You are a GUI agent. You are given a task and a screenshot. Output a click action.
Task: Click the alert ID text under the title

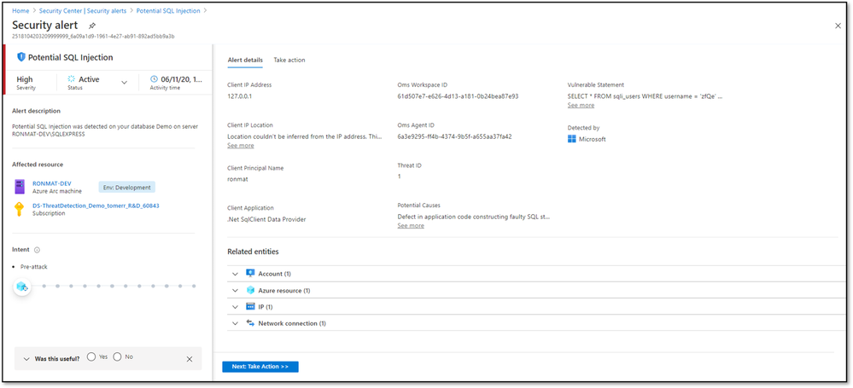point(93,37)
